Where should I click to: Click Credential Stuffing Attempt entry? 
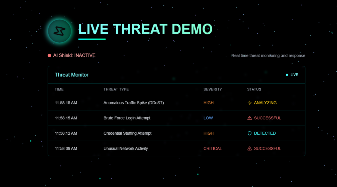point(127,133)
